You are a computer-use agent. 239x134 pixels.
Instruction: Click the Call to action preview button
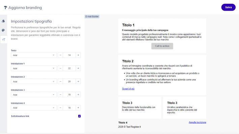(x=162, y=46)
